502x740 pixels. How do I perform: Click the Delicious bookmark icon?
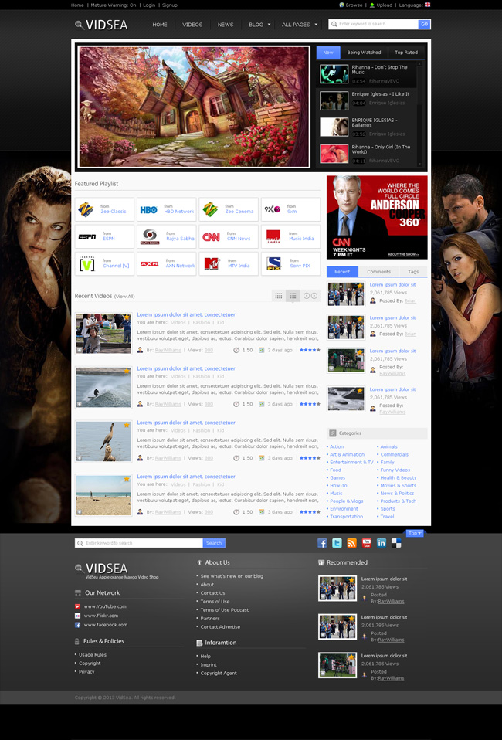click(396, 543)
